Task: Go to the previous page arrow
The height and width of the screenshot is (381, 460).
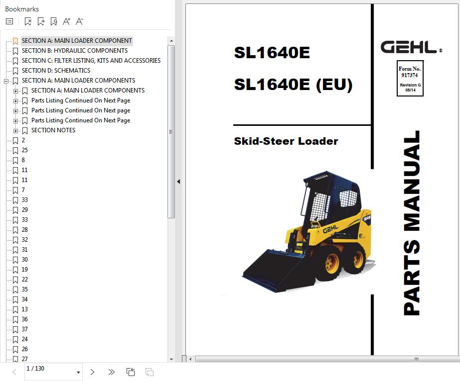Action: [14, 372]
